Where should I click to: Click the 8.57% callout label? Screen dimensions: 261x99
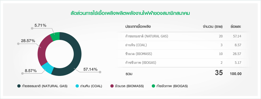(31, 71)
